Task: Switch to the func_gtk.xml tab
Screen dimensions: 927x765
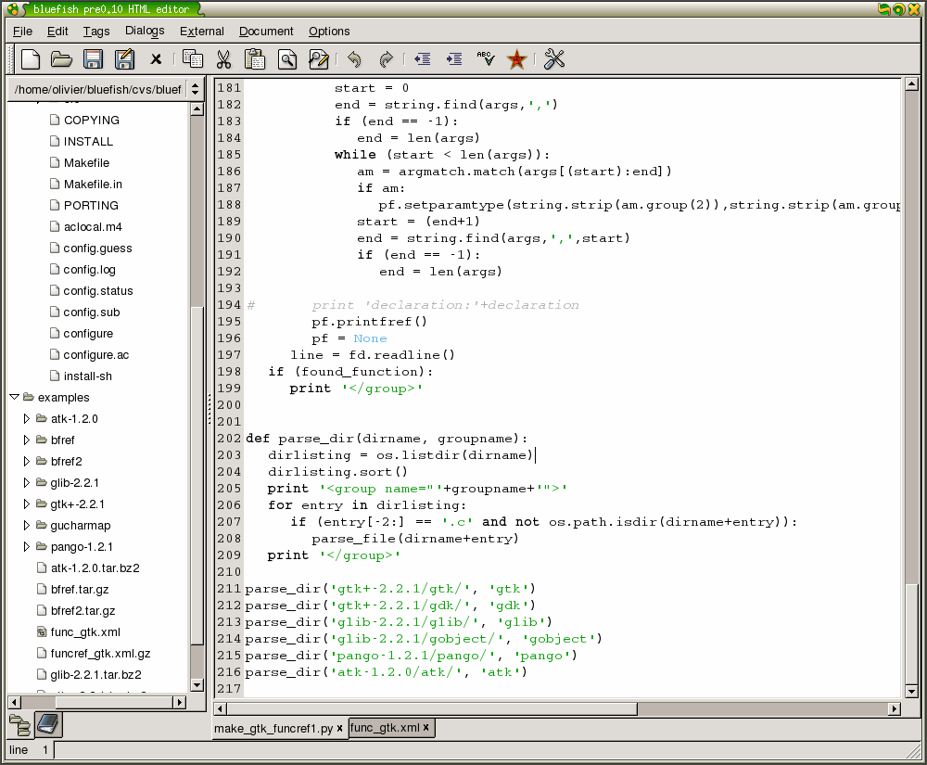Action: (x=386, y=728)
